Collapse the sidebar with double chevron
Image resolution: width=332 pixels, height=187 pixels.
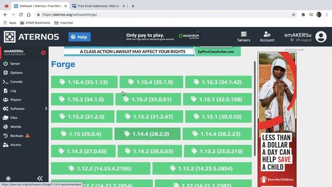(40, 179)
